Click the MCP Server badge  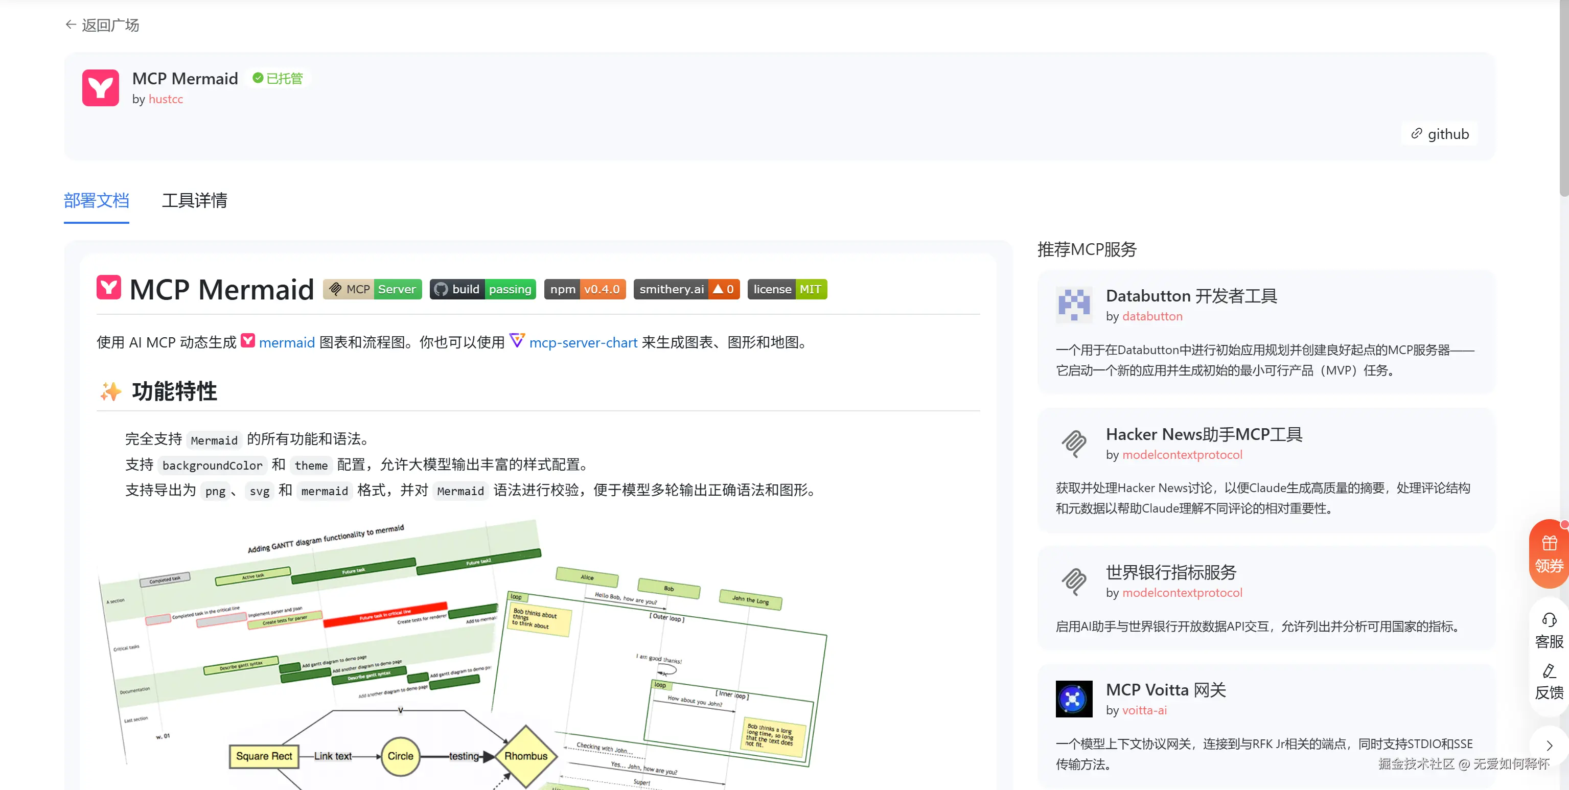pyautogui.click(x=372, y=289)
